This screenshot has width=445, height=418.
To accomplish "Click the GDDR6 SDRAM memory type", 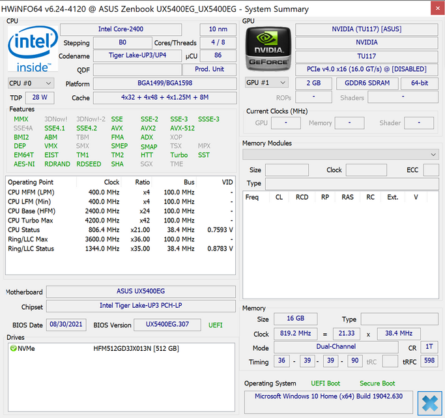I will pos(367,83).
